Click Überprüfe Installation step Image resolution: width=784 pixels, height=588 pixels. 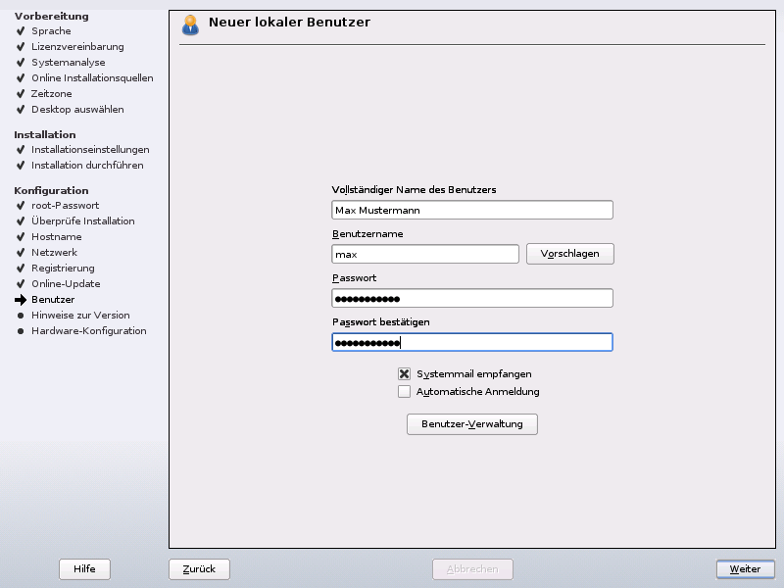[83, 221]
